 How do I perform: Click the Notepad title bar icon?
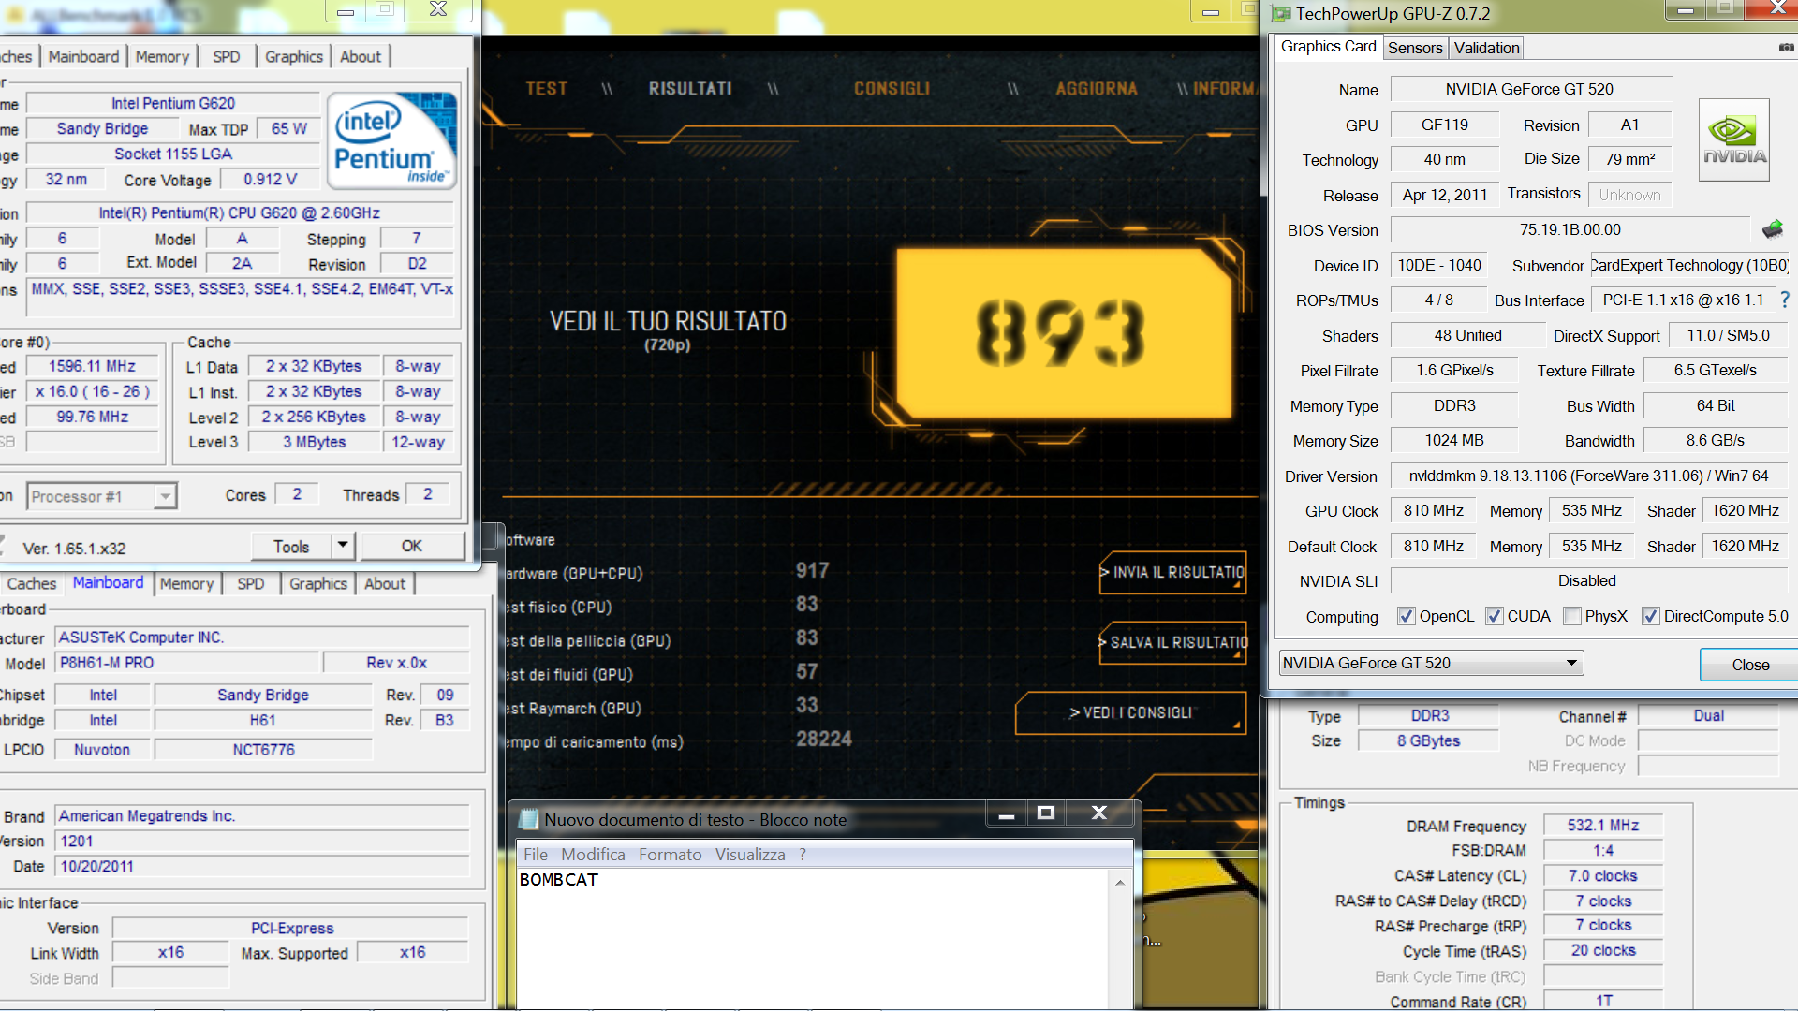529,819
